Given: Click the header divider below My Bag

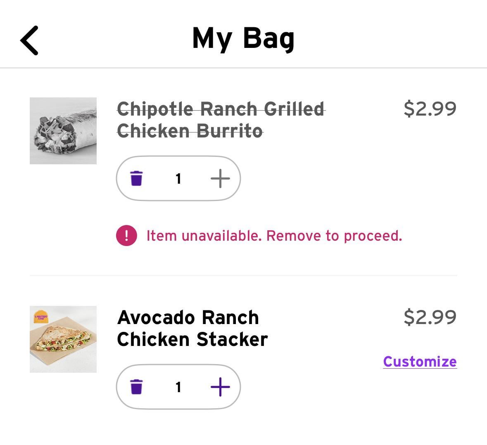Looking at the screenshot, I should point(243,68).
